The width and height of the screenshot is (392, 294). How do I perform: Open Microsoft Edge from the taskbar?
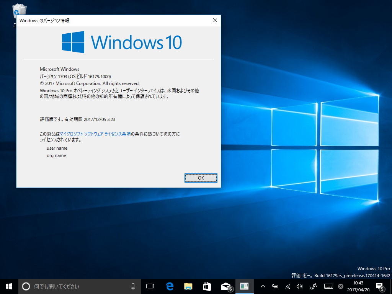point(168,286)
